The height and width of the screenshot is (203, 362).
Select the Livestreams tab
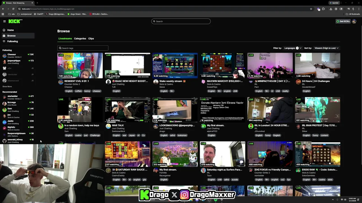click(x=65, y=39)
